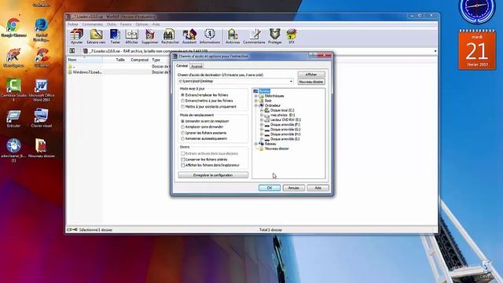Select Renommer automatiquement option
Viewport: 503px width, 283px height.
[182, 138]
